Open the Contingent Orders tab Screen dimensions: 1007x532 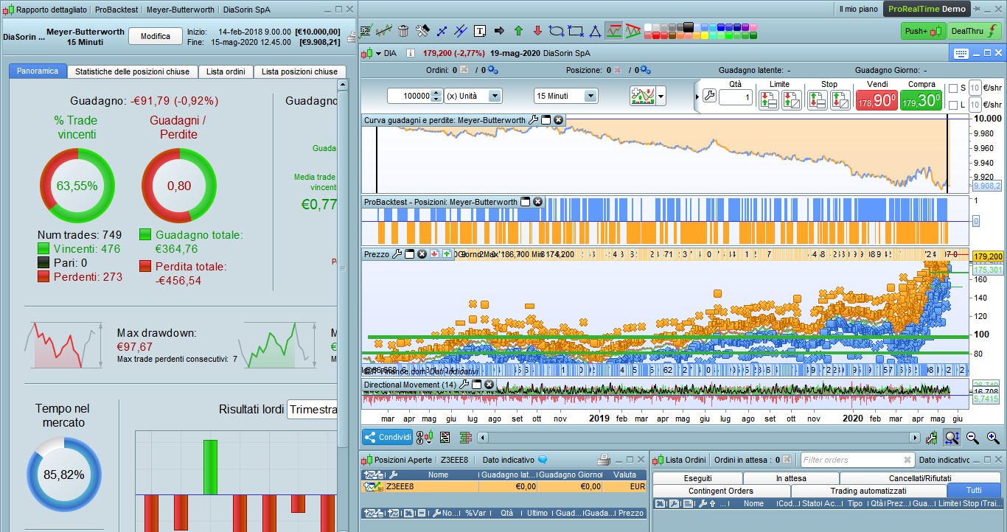720,491
